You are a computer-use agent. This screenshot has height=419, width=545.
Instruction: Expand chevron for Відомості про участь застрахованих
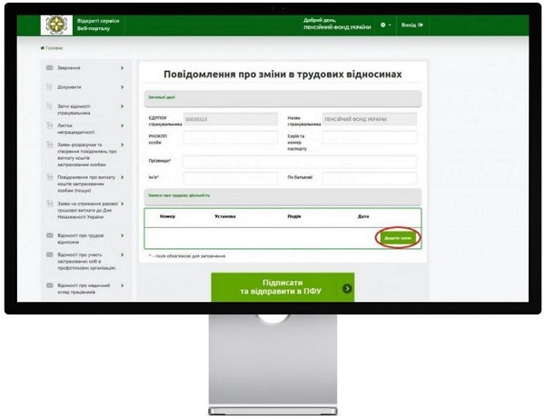pyautogui.click(x=122, y=254)
